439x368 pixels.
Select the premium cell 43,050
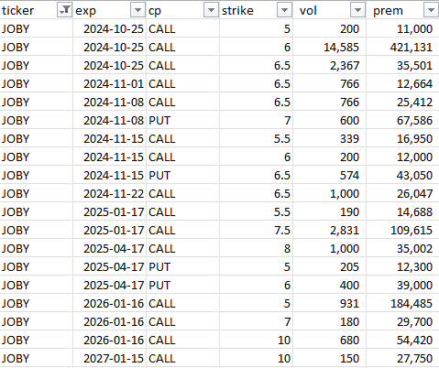pos(402,175)
